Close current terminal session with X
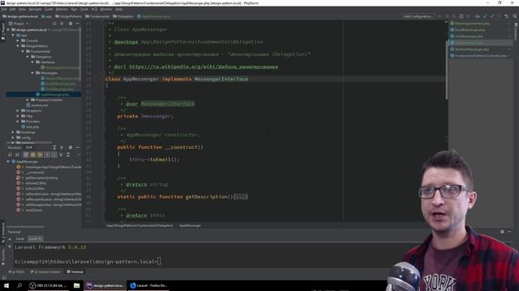Screen dimensions: 519x291 pos(10,247)
